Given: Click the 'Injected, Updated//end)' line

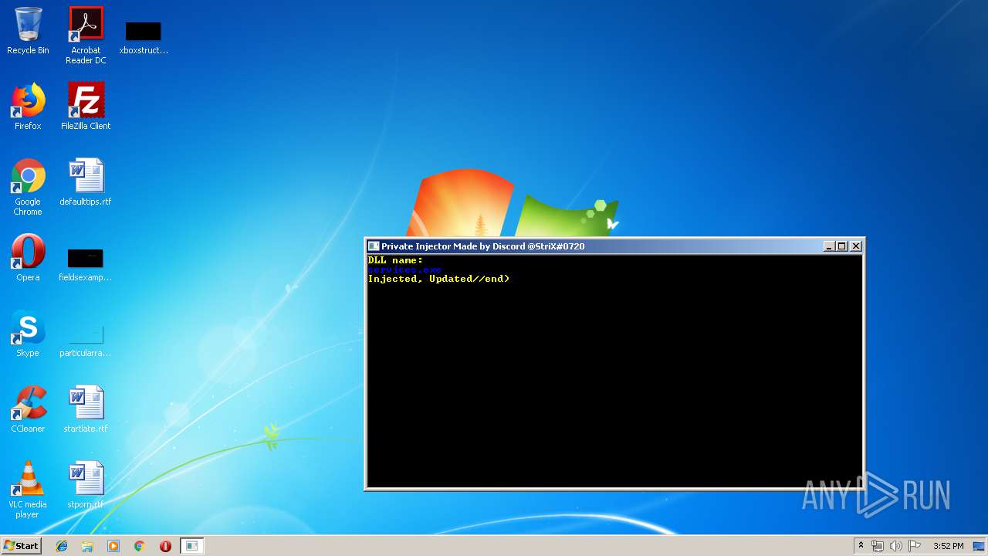Looking at the screenshot, I should click(x=438, y=279).
